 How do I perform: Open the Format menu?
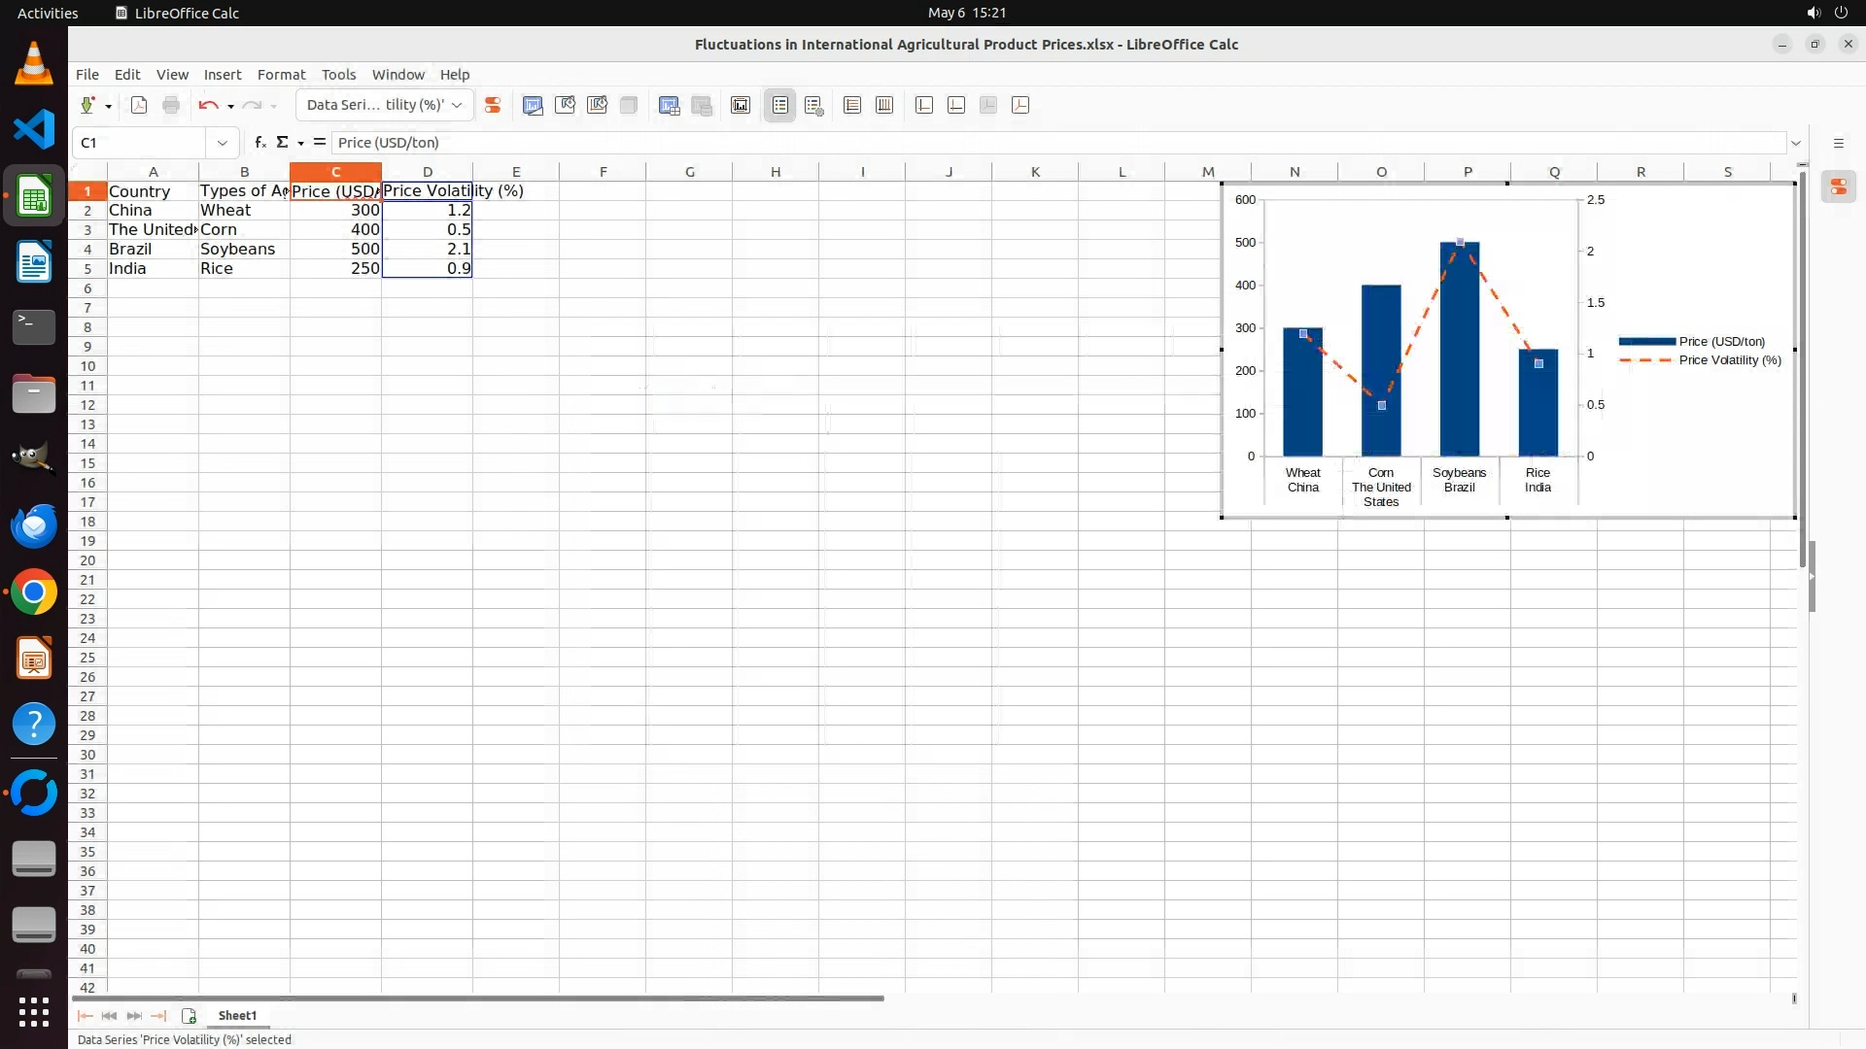281,75
